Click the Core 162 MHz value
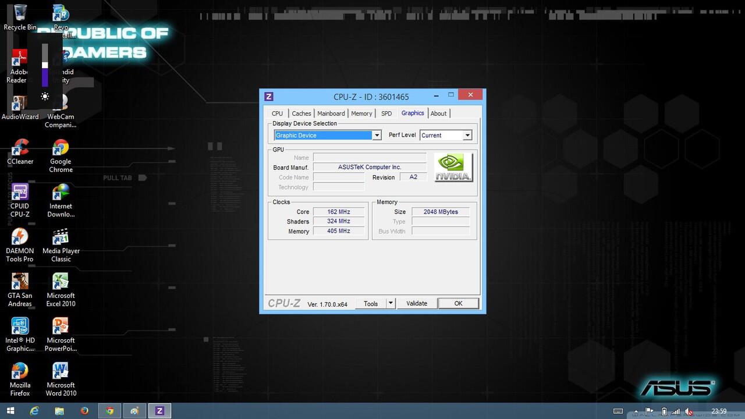 pos(339,212)
